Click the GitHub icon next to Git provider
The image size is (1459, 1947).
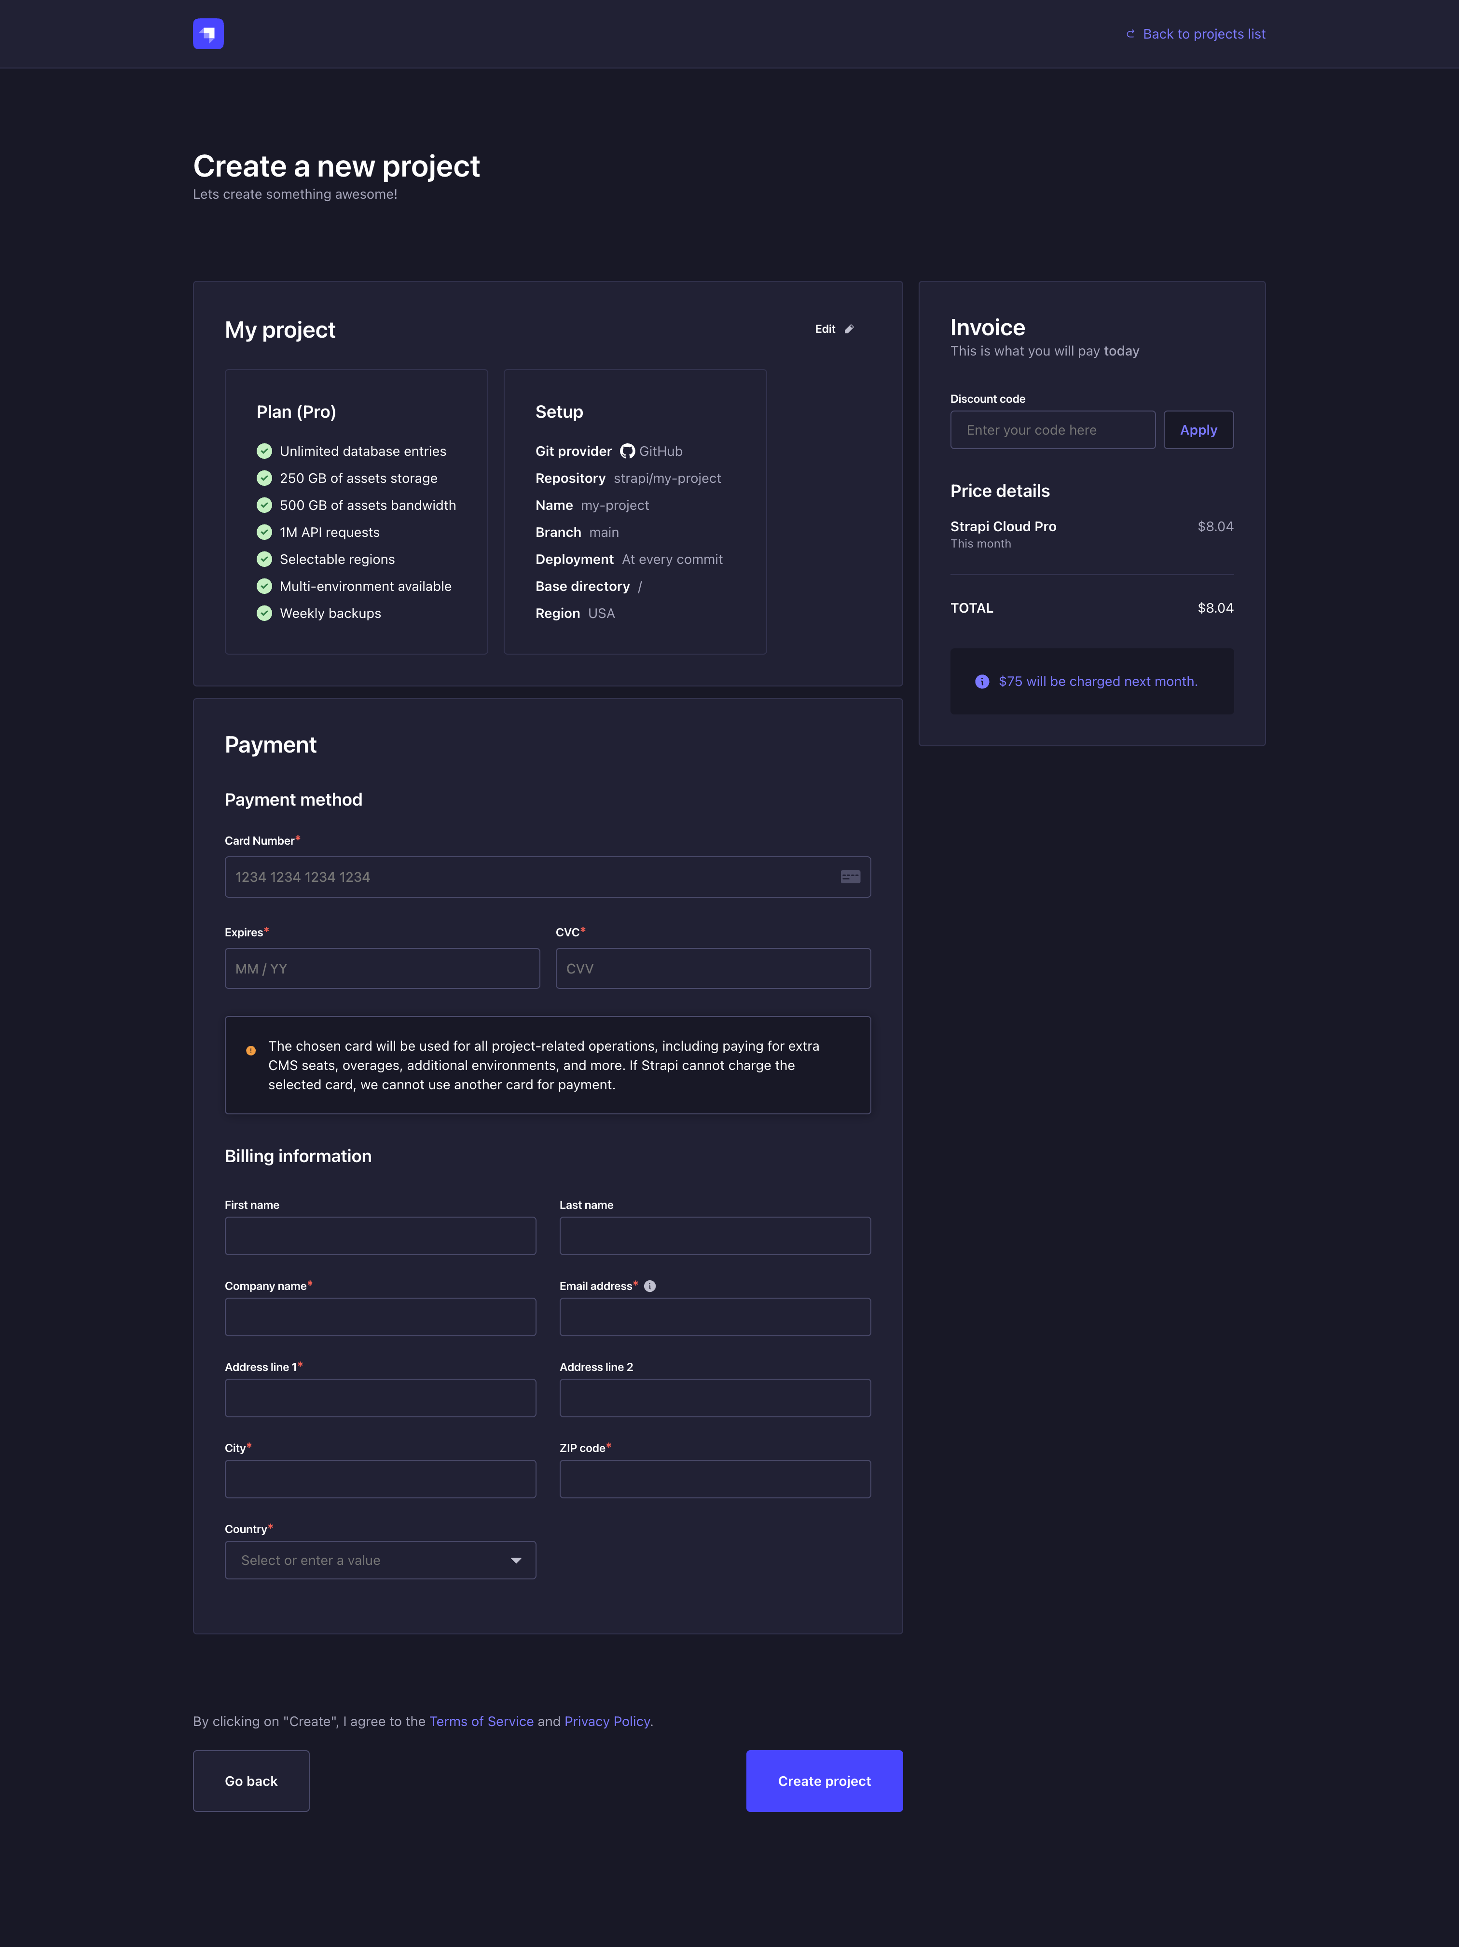[x=627, y=451]
